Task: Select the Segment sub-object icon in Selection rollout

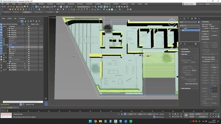Action: tap(189, 58)
